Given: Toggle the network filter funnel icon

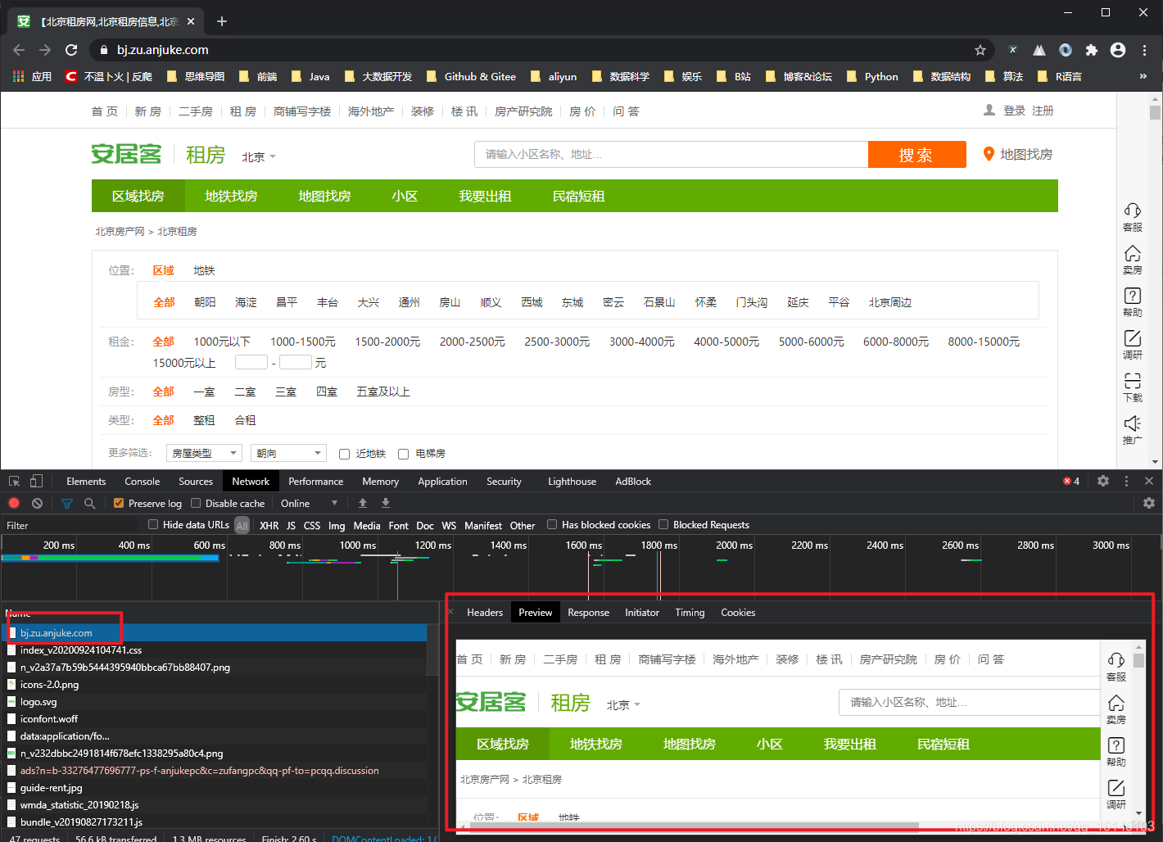Looking at the screenshot, I should point(67,503).
